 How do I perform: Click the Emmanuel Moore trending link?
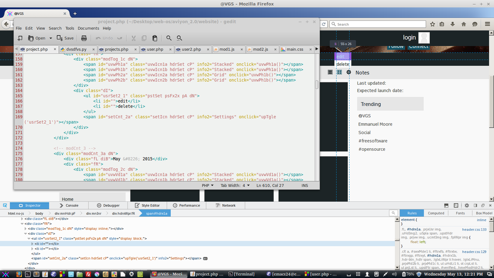coord(375,124)
